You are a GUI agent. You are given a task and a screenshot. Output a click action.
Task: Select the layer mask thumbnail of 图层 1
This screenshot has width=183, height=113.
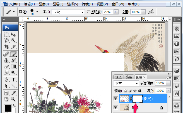coord(138,99)
